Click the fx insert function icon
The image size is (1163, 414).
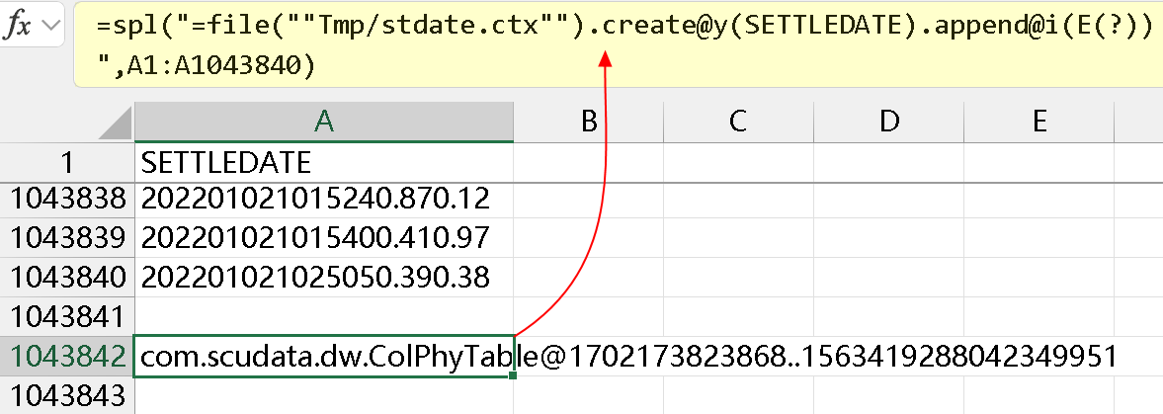[x=18, y=26]
